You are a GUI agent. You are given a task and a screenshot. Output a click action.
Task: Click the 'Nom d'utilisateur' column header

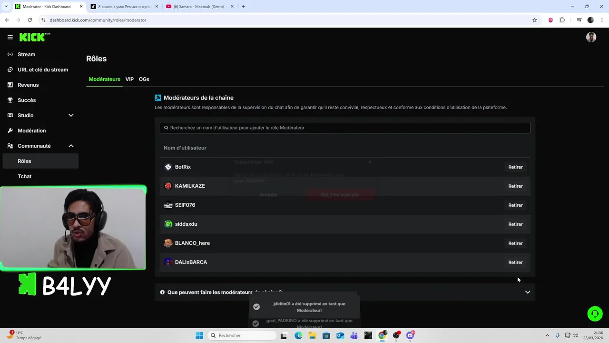click(185, 148)
